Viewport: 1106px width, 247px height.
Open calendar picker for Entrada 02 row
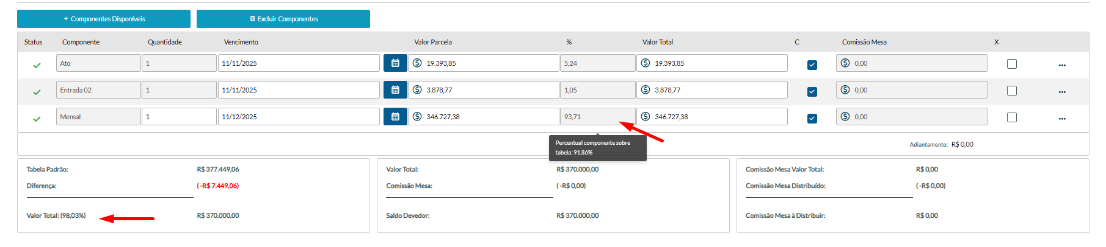[x=395, y=90]
